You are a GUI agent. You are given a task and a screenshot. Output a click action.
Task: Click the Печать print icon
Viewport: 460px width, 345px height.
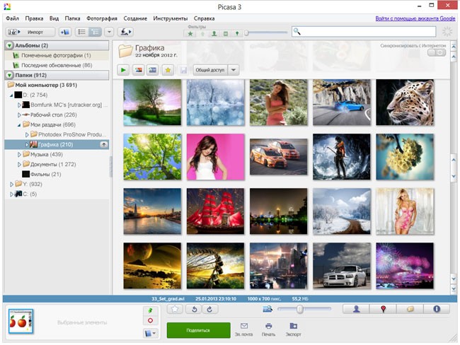(268, 329)
